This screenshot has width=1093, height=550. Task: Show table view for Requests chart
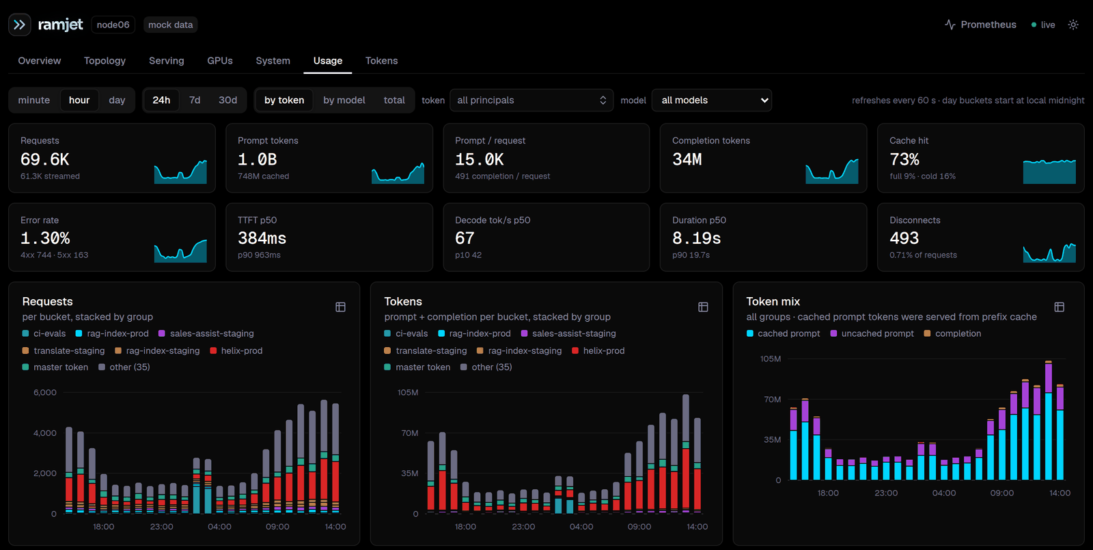point(340,307)
